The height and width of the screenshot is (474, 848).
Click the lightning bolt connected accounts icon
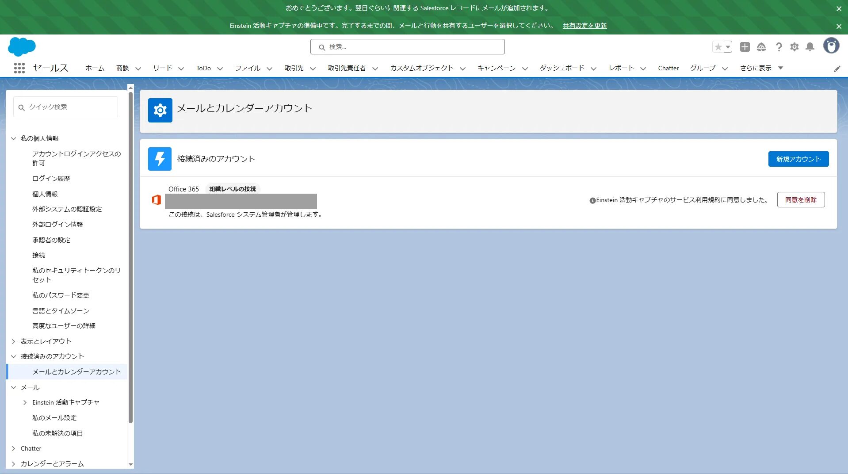coord(160,159)
